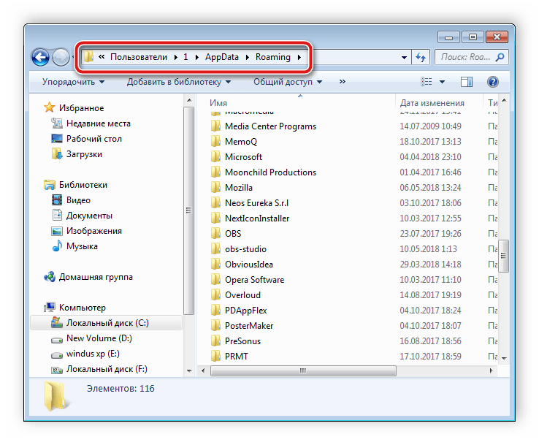Open the address bar history dropdown
Viewport: 539px width, 445px height.
point(405,57)
